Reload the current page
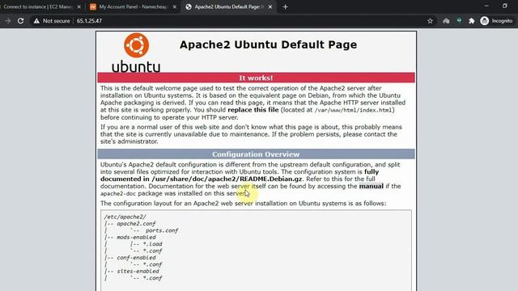 click(x=20, y=21)
